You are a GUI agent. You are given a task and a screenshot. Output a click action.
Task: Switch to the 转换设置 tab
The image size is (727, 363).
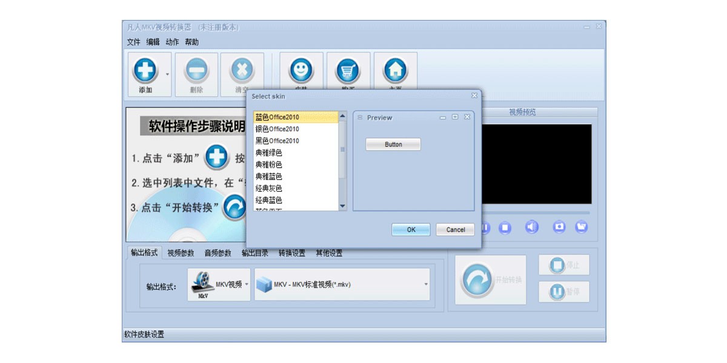pos(292,253)
